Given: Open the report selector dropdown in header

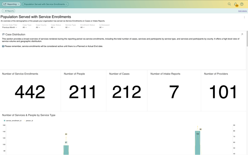Looking at the screenshot, I should point(45,4).
